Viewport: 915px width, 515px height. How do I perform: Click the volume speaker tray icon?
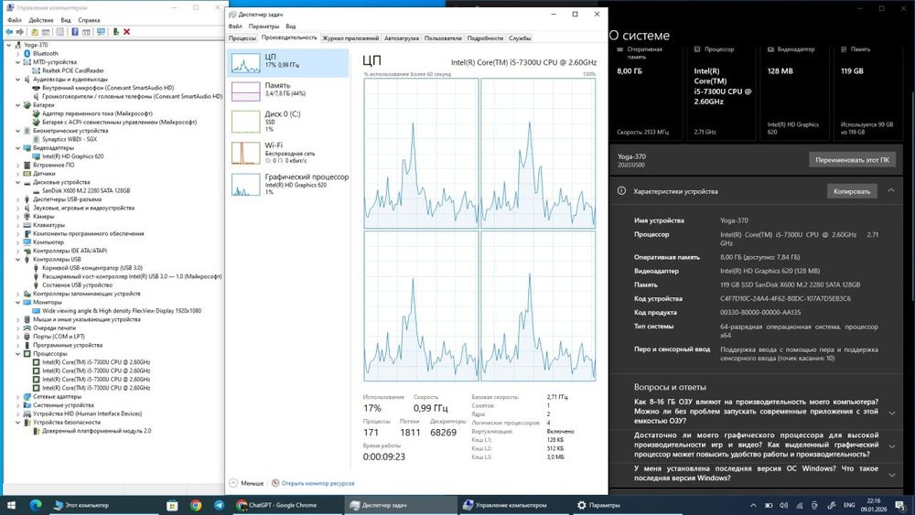[x=784, y=505]
